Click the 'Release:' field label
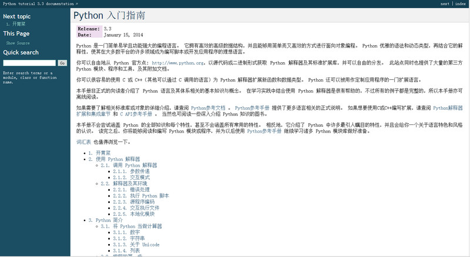The width and height of the screenshot is (470, 257). (x=89, y=29)
